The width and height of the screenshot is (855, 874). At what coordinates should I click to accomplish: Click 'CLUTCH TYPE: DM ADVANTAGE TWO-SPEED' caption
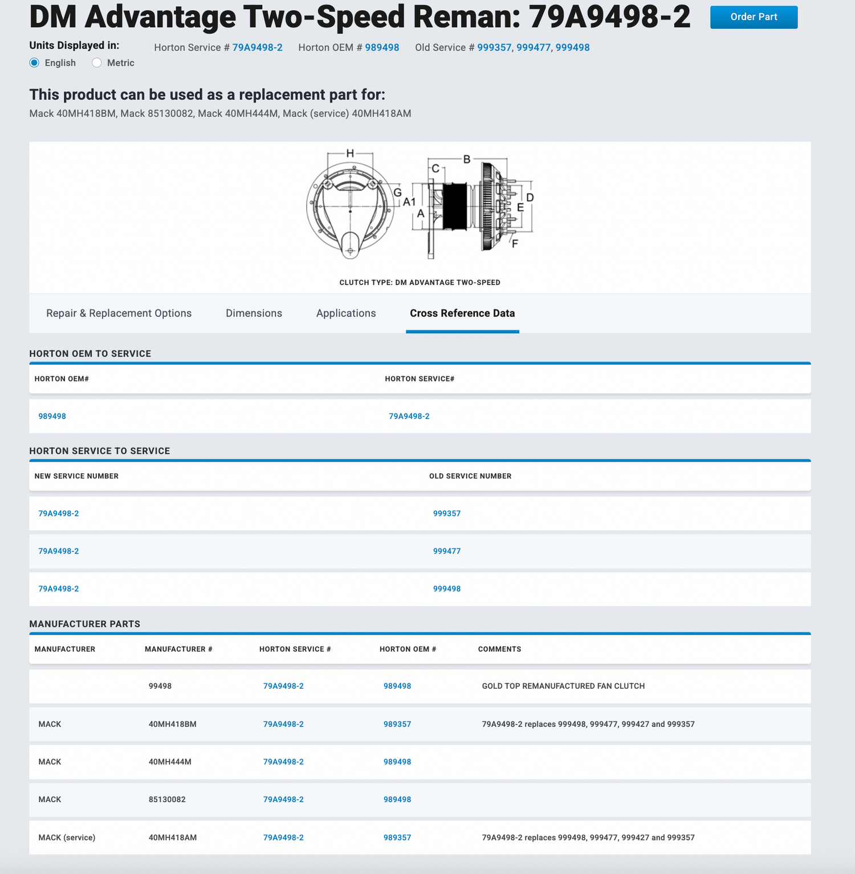(420, 282)
